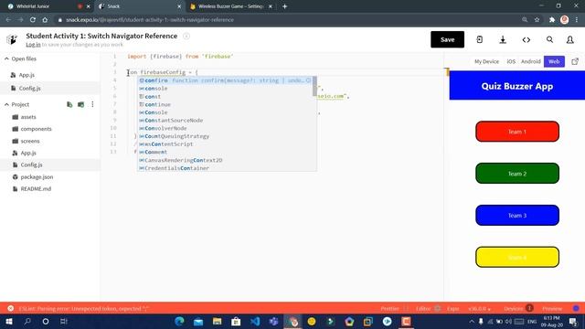Switch to Wireless Buzzer Game browser tab
585x329 pixels.
click(x=230, y=6)
